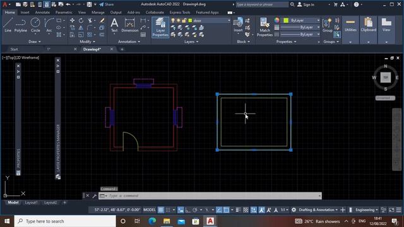The image size is (404, 227).
Task: Open the Start file tab
Action: (14, 49)
